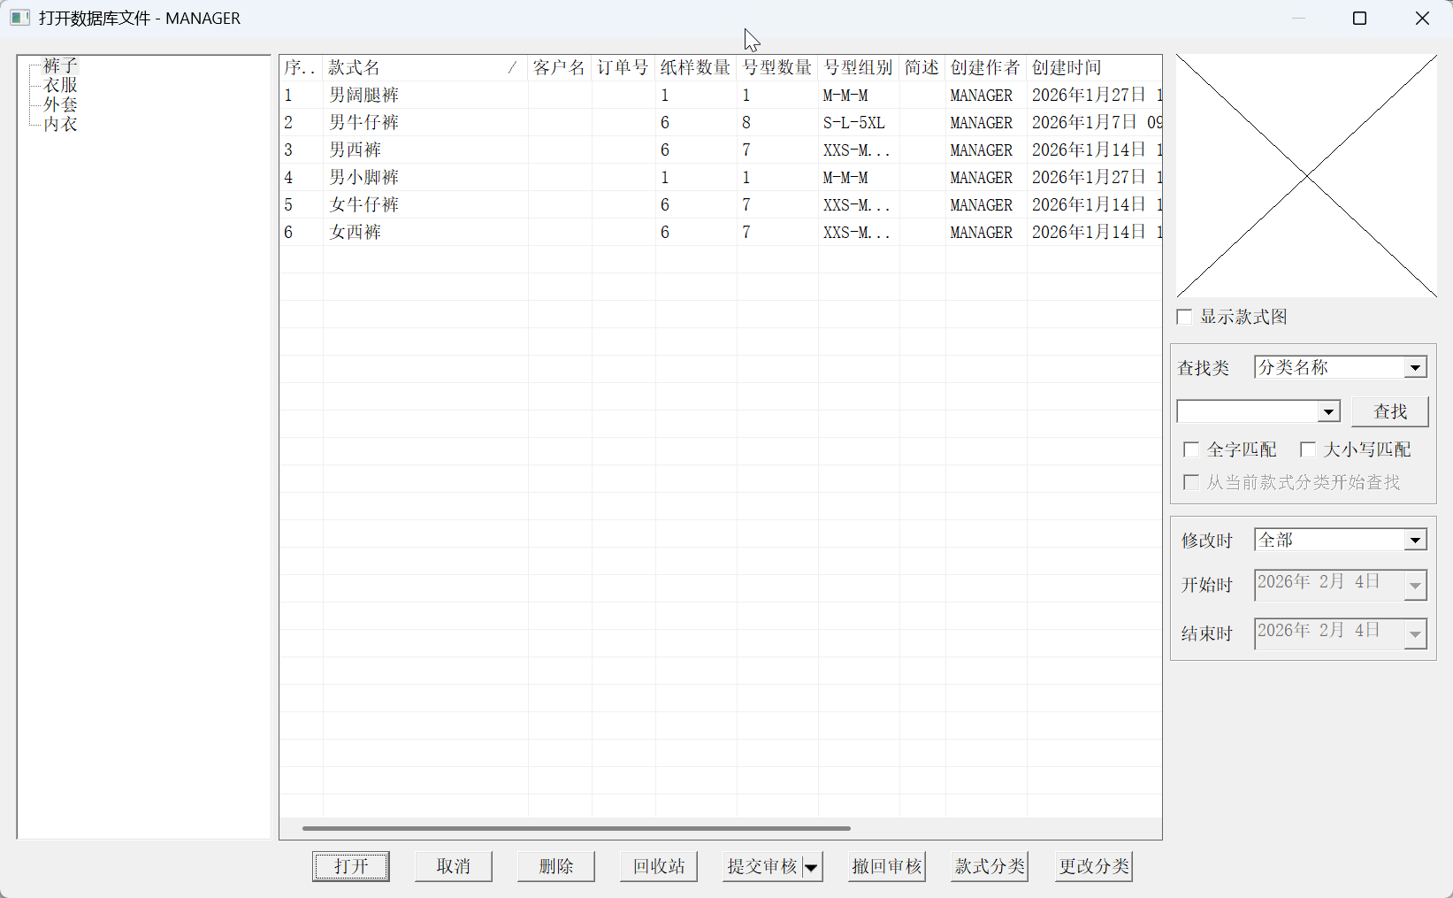
Task: Expand the search text combo box
Action: (x=1328, y=411)
